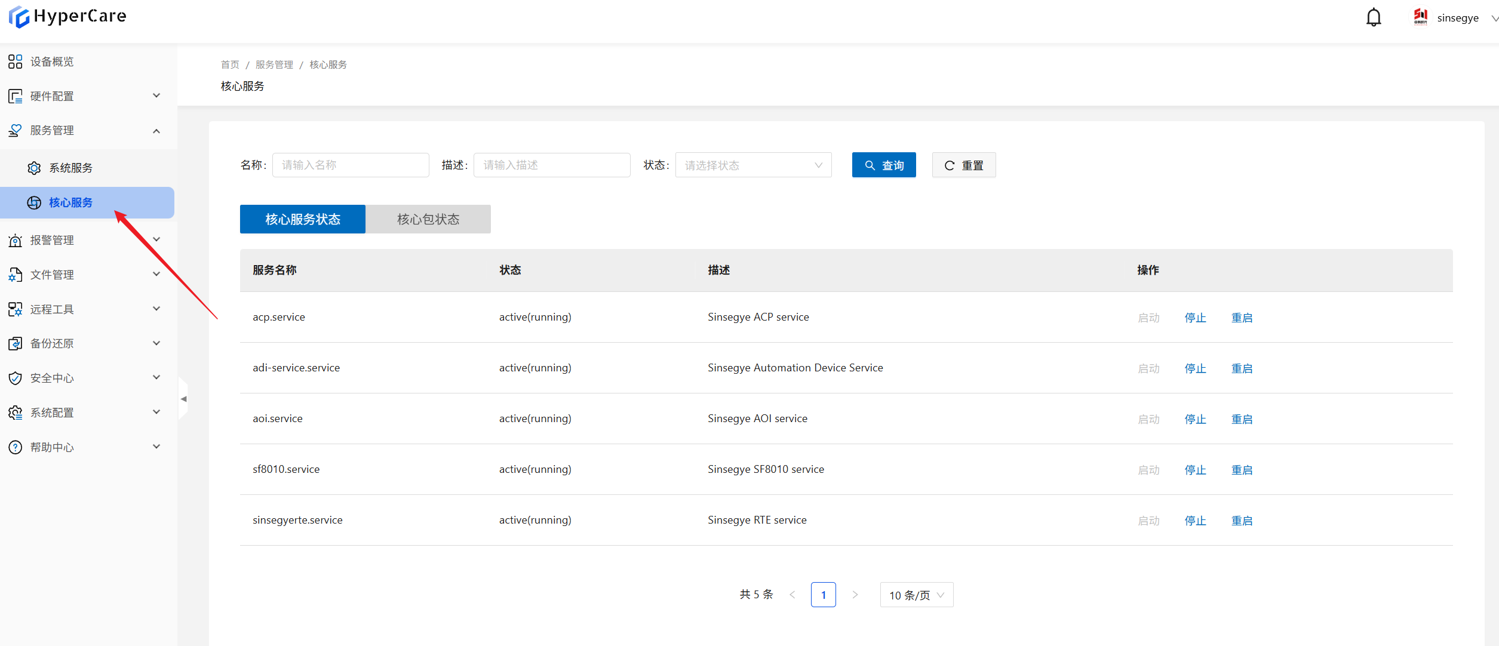Focus the 名称 name input field
The height and width of the screenshot is (646, 1499).
351,165
